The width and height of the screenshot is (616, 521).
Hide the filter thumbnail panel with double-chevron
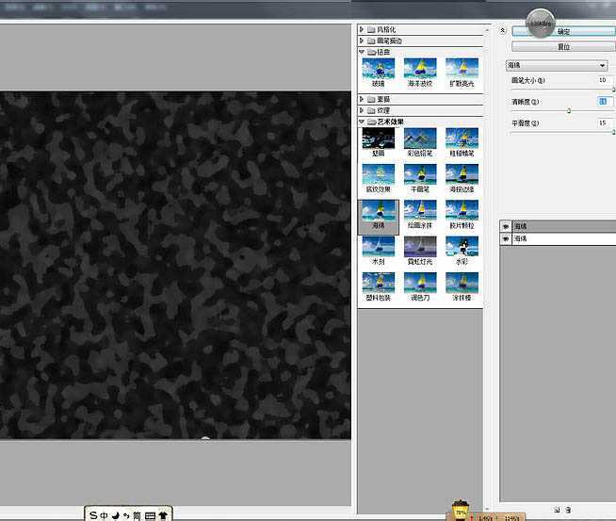click(x=502, y=31)
